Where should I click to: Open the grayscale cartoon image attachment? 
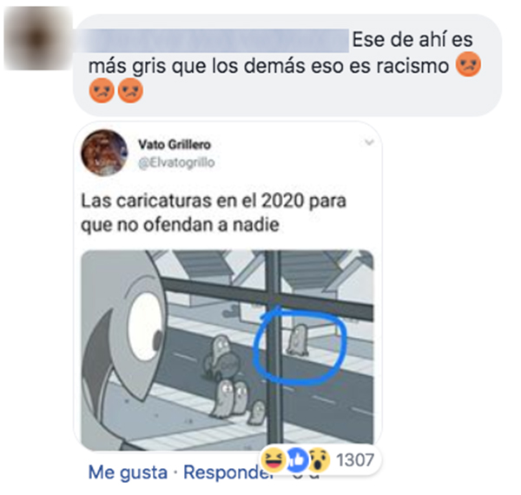[x=228, y=350]
